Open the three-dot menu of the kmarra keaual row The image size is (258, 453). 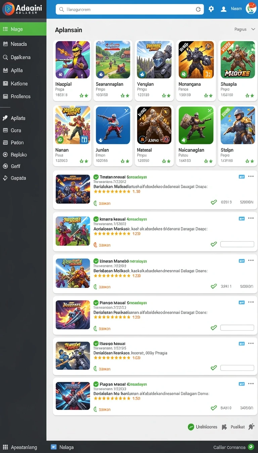click(251, 218)
